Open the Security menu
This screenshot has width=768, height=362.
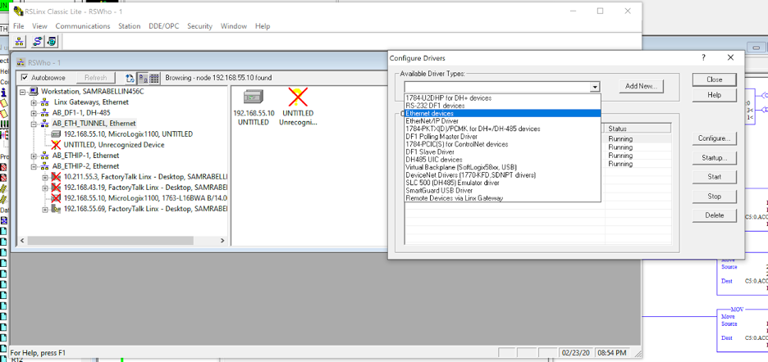[200, 26]
